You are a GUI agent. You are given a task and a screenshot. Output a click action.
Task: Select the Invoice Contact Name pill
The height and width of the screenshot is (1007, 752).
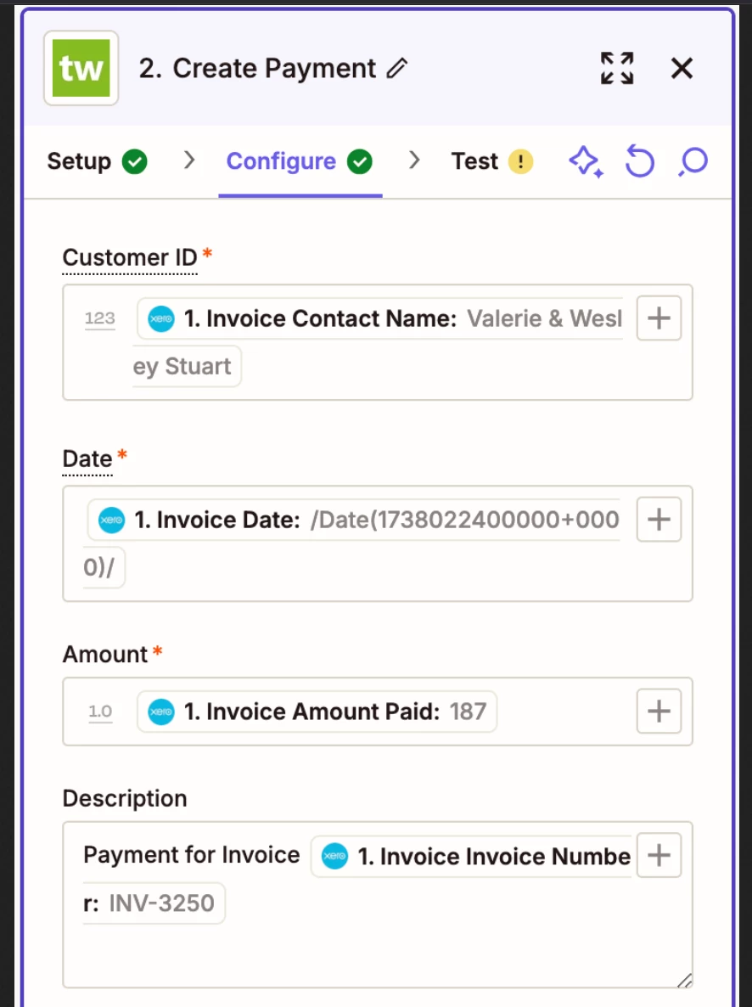[x=380, y=318]
